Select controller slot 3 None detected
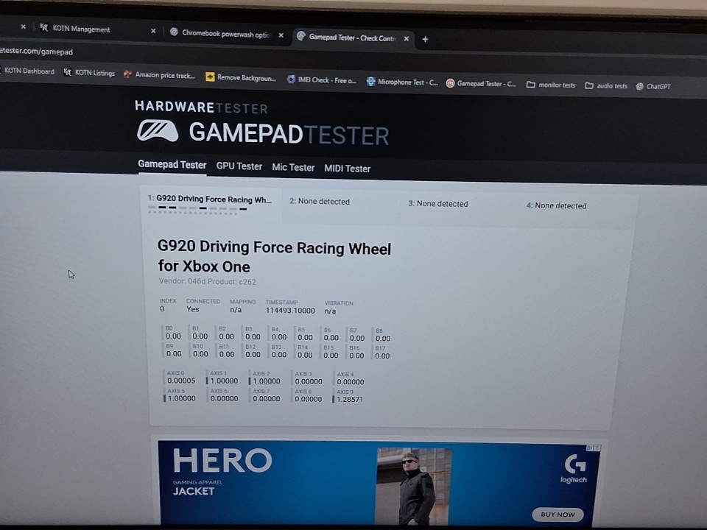Image resolution: width=707 pixels, height=530 pixels. click(x=437, y=204)
